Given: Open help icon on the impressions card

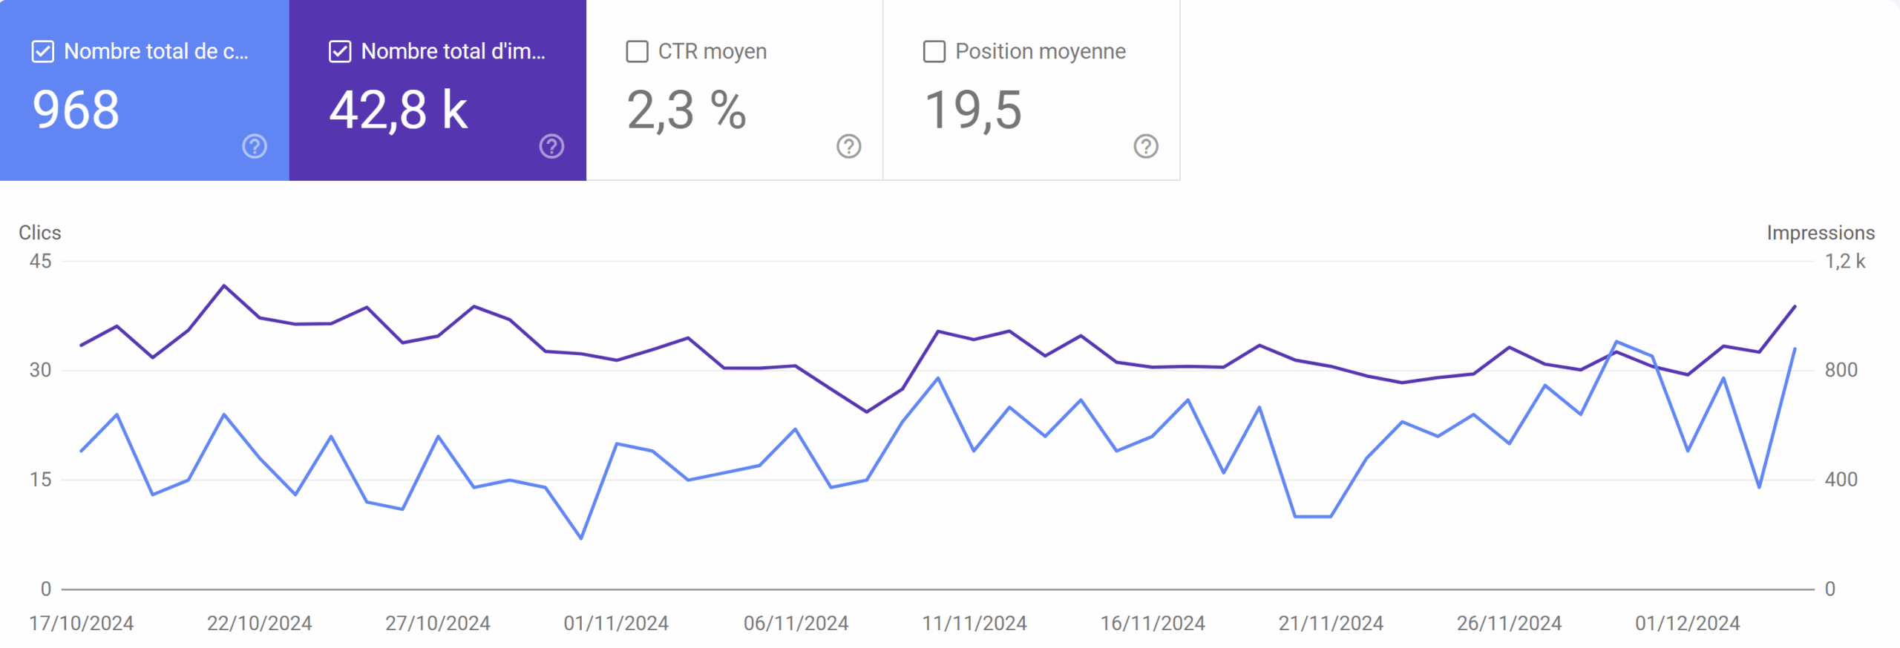Looking at the screenshot, I should click(551, 146).
